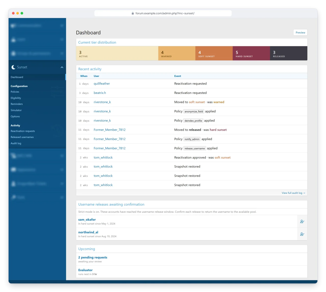Open Former_Member_7812 in the notify_admin row
Screen dimensions: 326x292
coord(110,139)
